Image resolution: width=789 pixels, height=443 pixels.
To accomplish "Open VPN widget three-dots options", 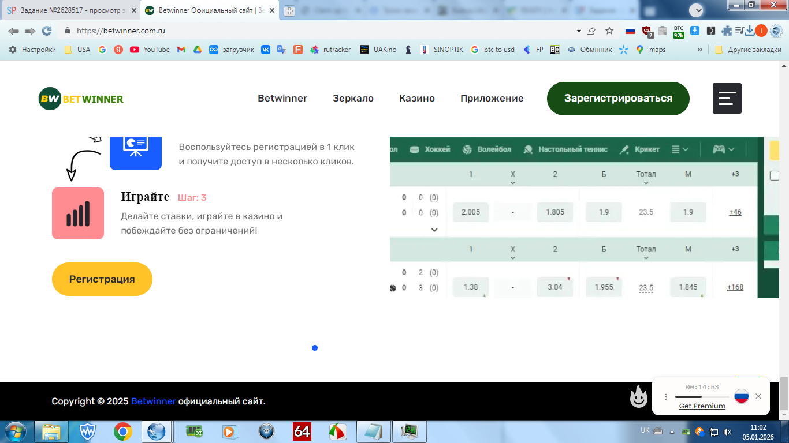I will click(666, 397).
